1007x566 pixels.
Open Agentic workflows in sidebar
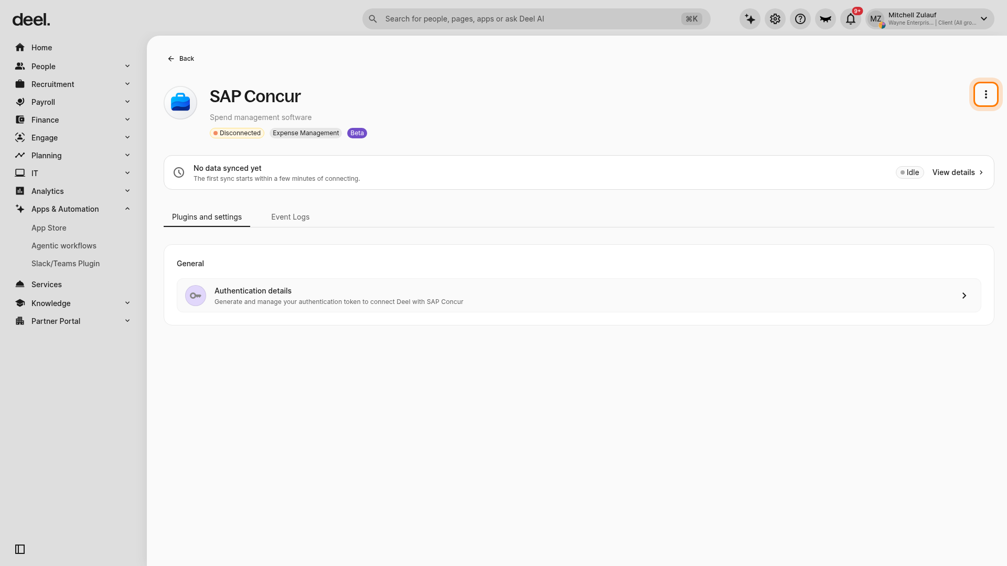(64, 246)
